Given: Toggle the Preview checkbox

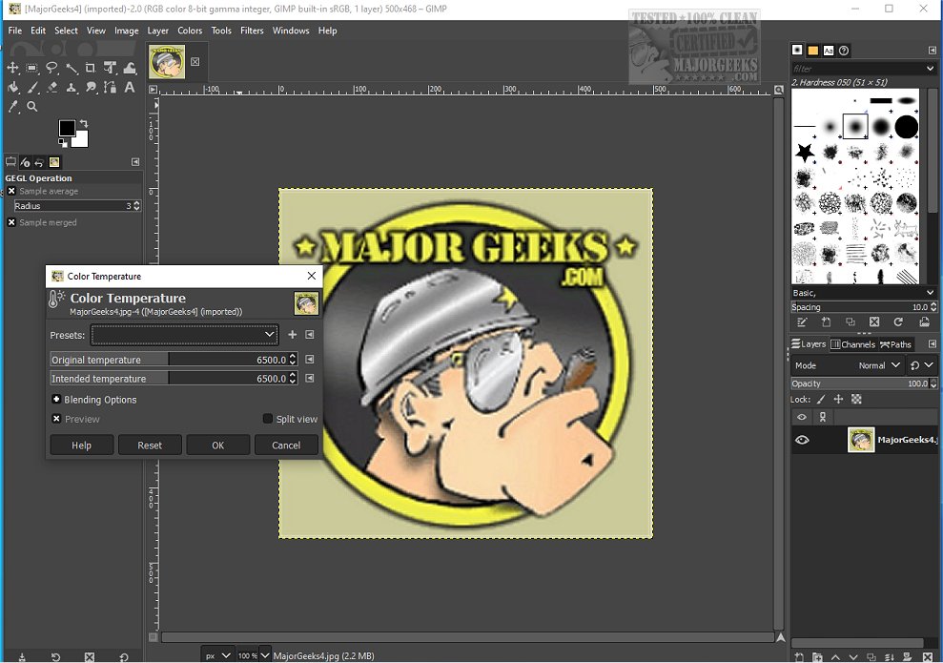Looking at the screenshot, I should coord(56,419).
